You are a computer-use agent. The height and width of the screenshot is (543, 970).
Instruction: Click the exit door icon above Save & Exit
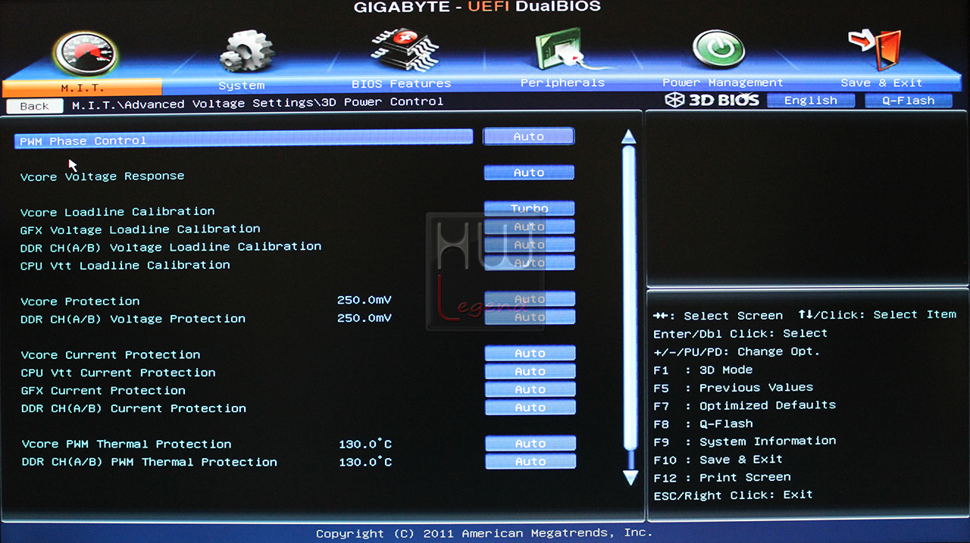(x=875, y=48)
